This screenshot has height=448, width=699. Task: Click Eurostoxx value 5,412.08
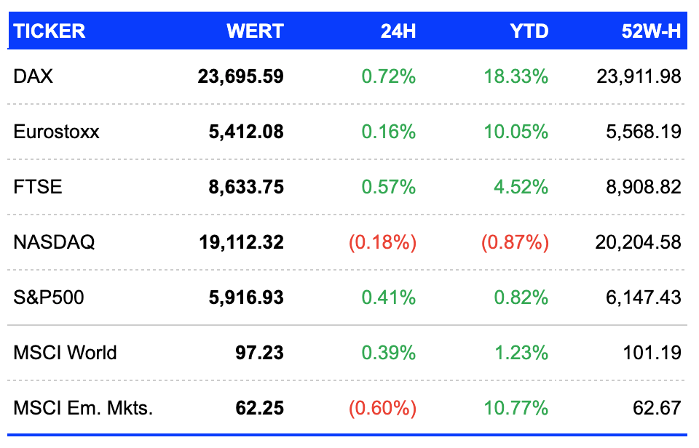[246, 132]
